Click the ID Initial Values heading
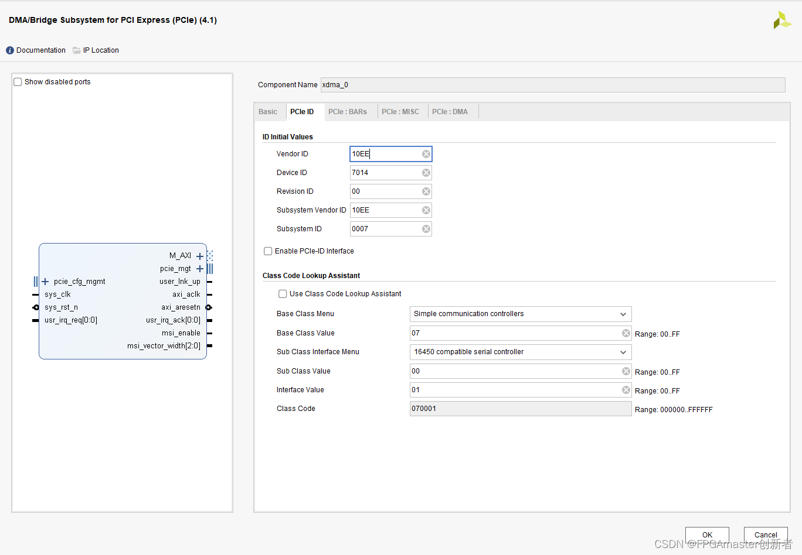Screen dimensions: 802x555 288,137
